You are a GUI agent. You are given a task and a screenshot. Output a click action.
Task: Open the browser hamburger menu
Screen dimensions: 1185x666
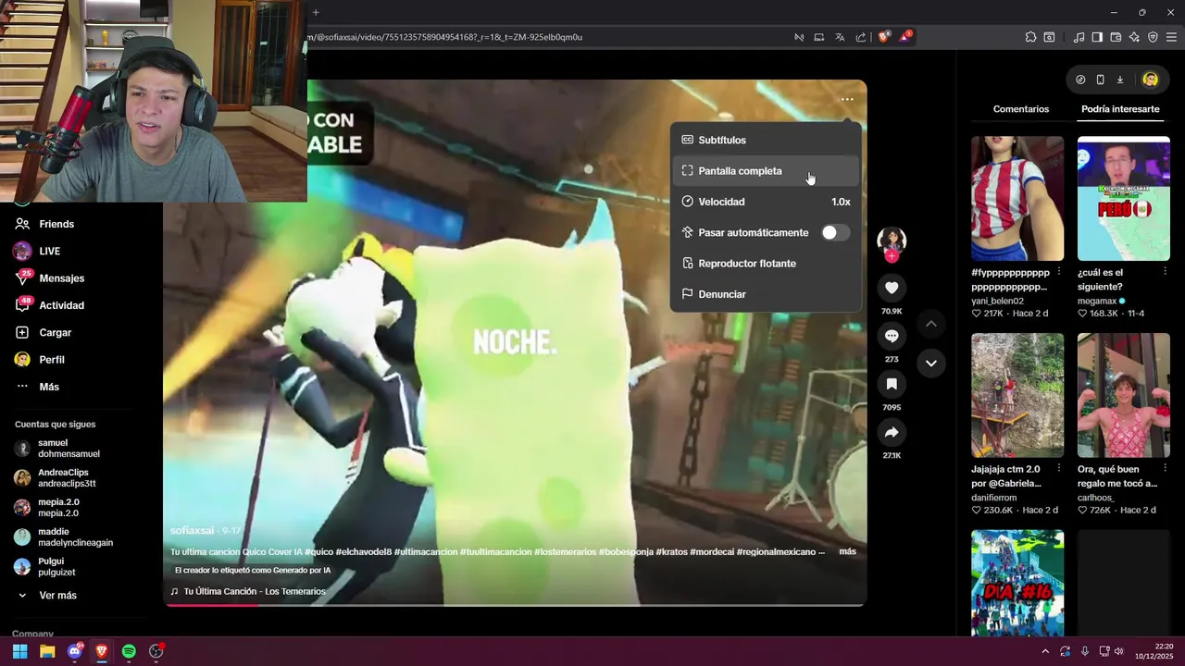click(1172, 37)
